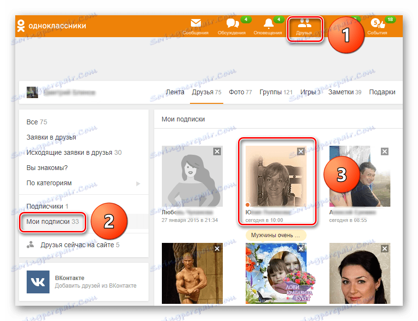418x321 pixels.
Task: Open the Оповещения notifications bell icon
Action: (x=269, y=24)
